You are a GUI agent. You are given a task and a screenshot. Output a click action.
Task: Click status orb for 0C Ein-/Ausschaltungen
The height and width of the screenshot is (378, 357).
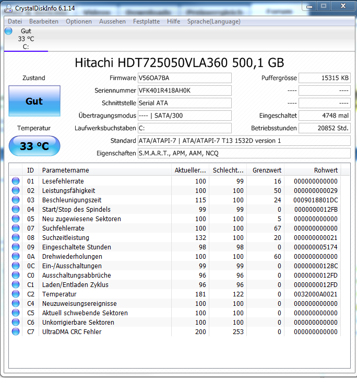coord(16,266)
